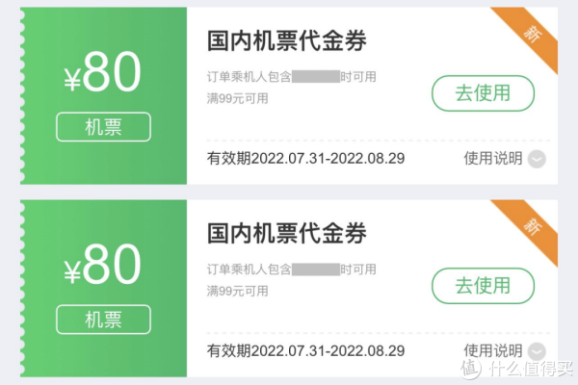
Task: Select the 机票 tag on first coupon
Action: [x=103, y=127]
